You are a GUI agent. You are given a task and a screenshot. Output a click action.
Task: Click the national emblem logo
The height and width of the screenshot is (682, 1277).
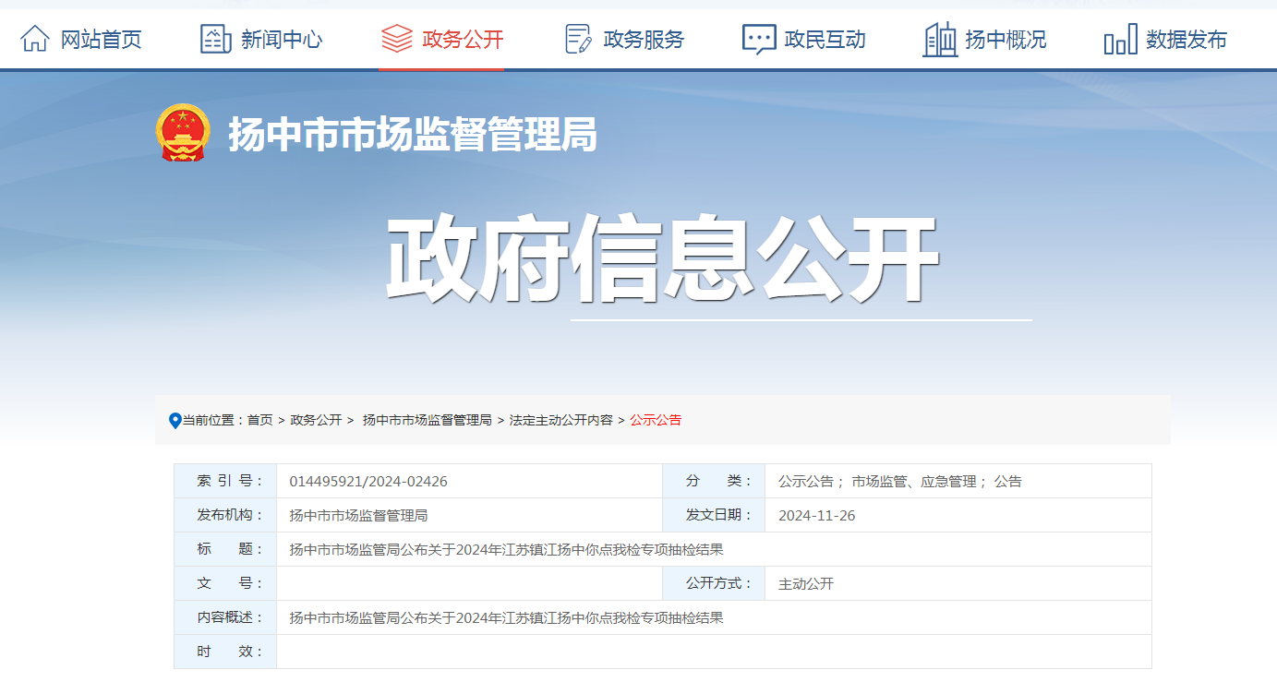(x=183, y=133)
